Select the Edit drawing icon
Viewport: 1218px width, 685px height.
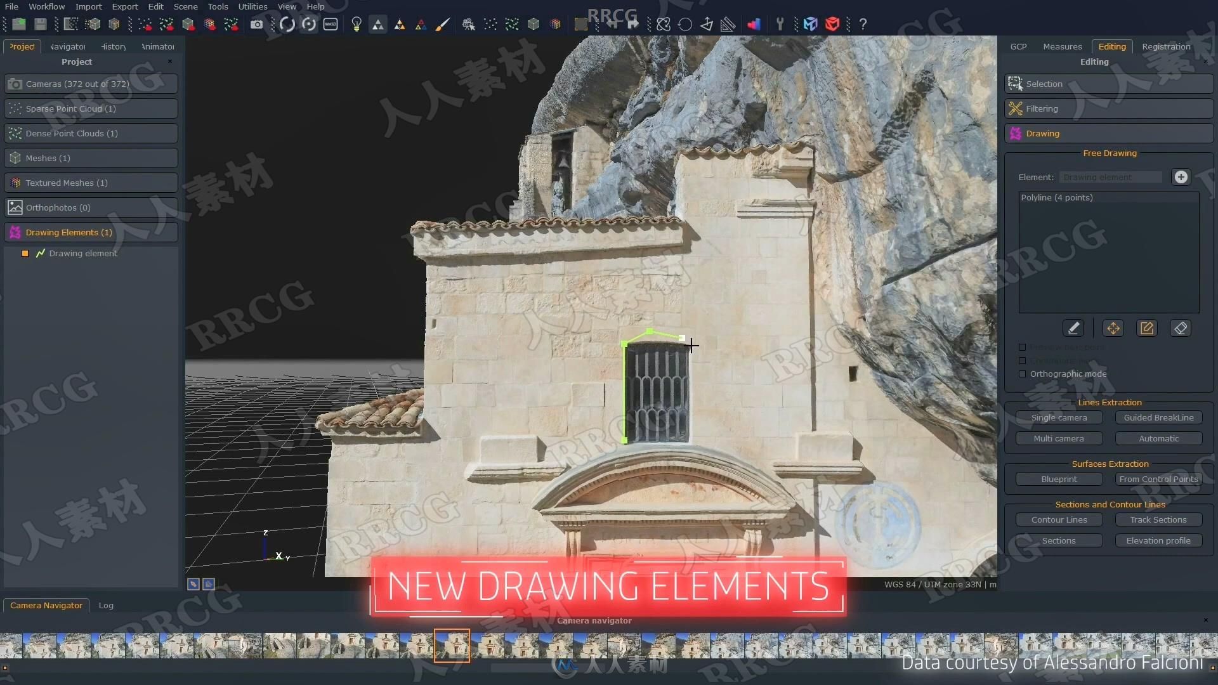(1147, 327)
